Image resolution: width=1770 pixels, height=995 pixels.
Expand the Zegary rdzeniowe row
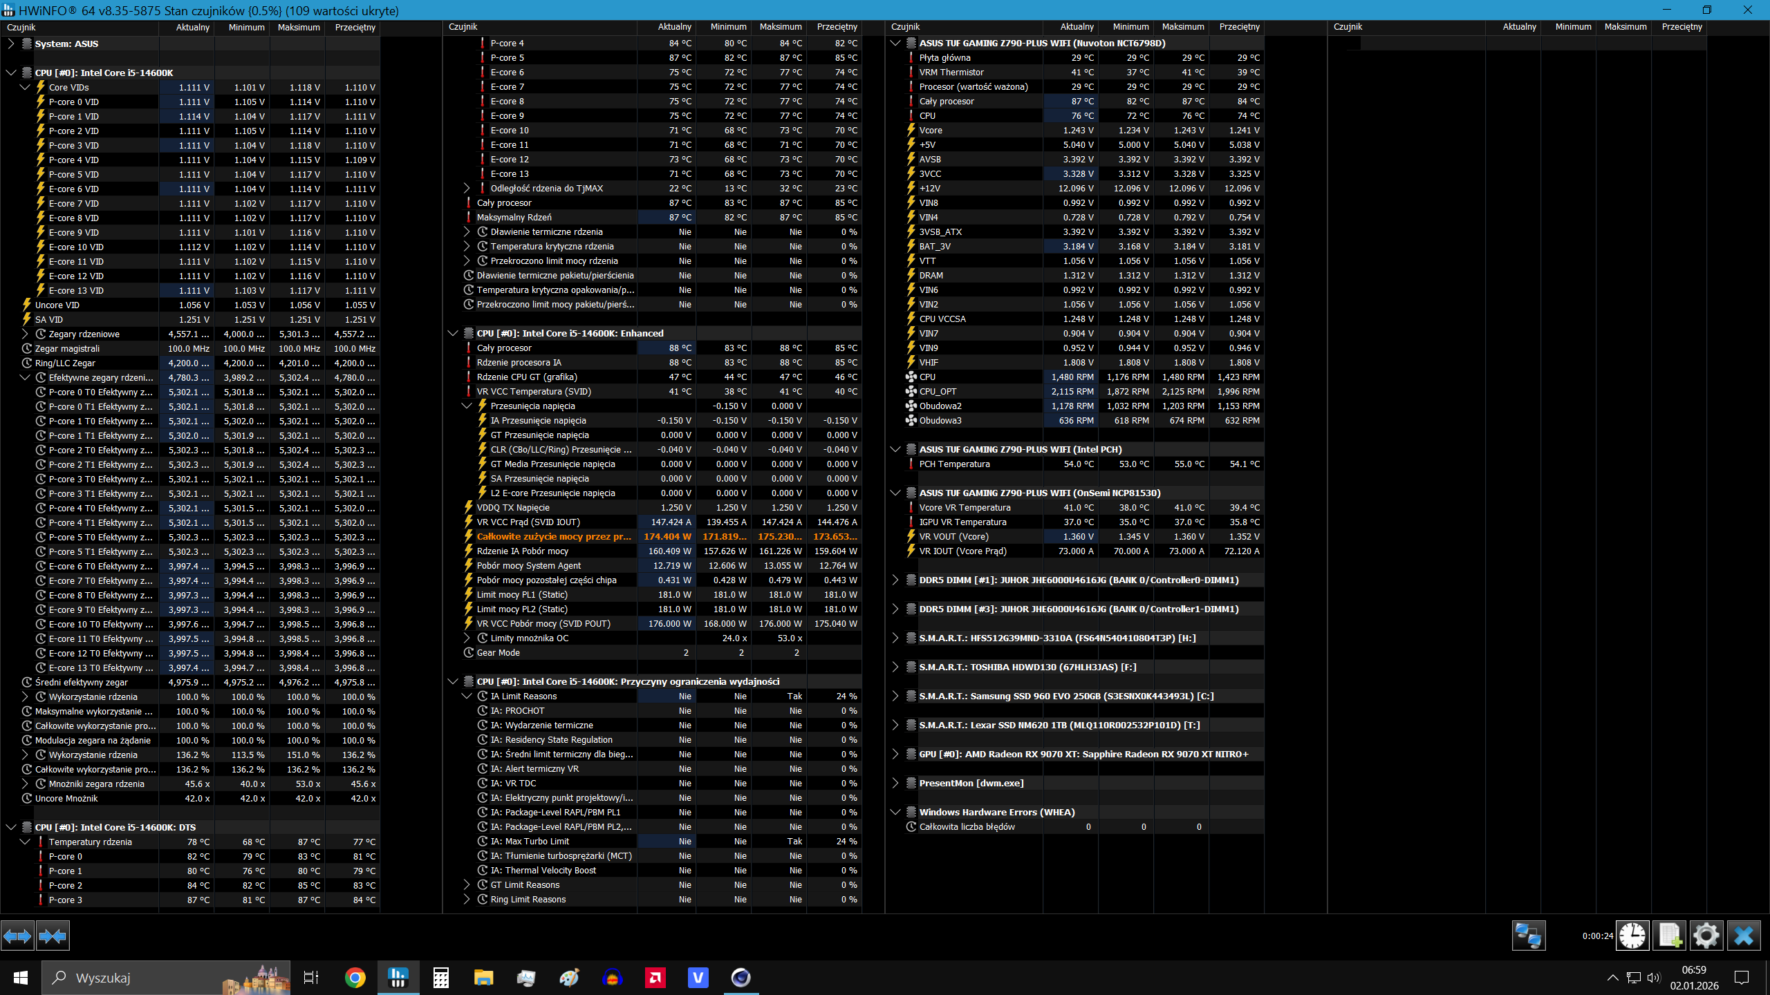[25, 334]
